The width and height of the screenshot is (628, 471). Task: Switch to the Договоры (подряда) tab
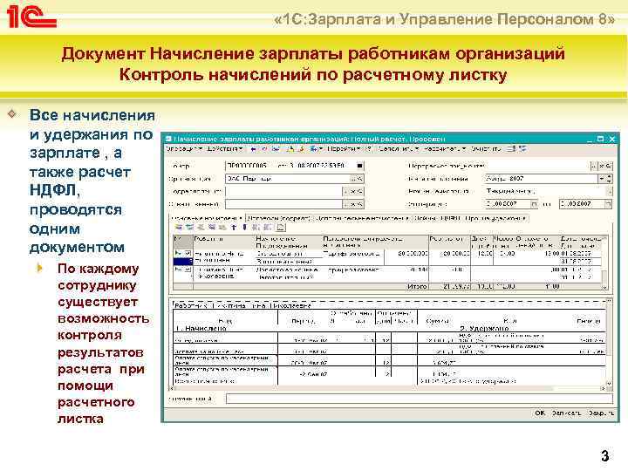coord(278,218)
